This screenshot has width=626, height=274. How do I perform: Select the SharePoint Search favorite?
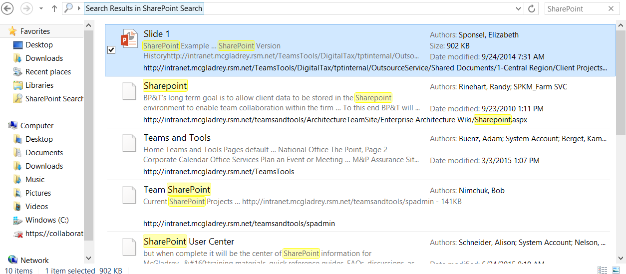(x=54, y=99)
